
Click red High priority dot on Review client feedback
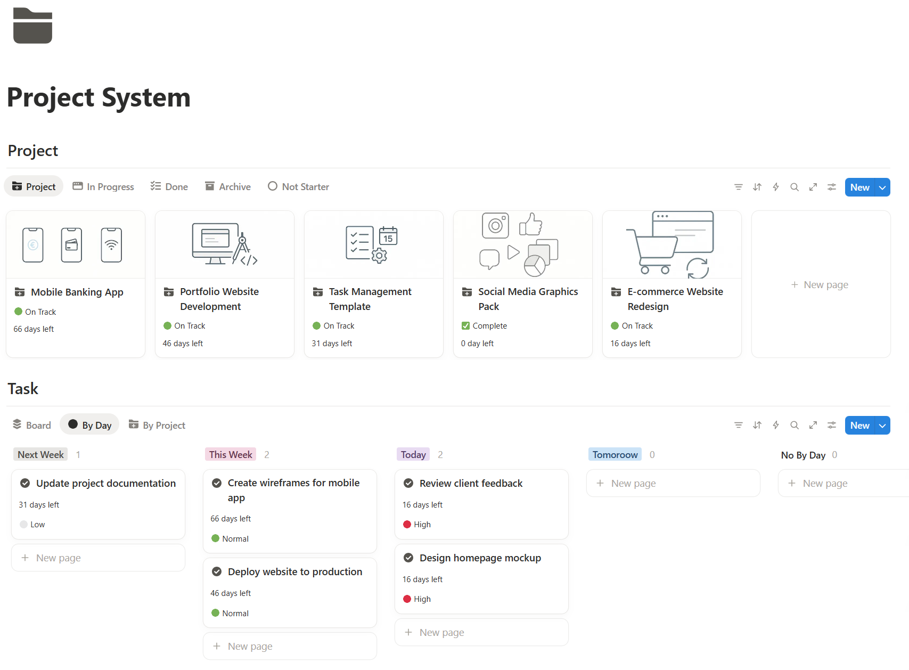click(407, 525)
